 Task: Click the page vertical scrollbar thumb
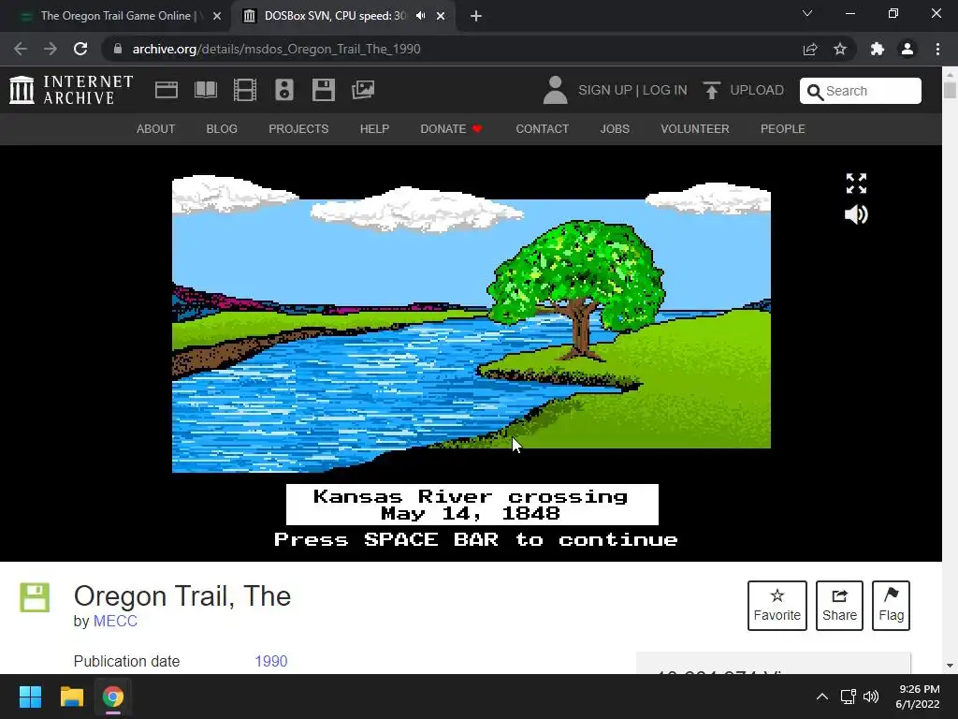click(x=950, y=90)
